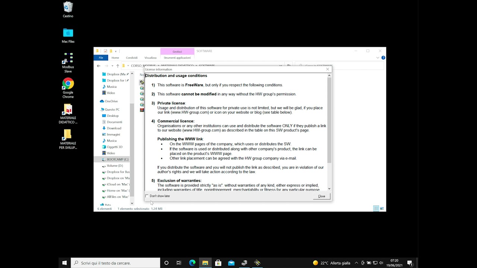Open the Mail app from the taskbar
This screenshot has height=268, width=477.
point(231,263)
